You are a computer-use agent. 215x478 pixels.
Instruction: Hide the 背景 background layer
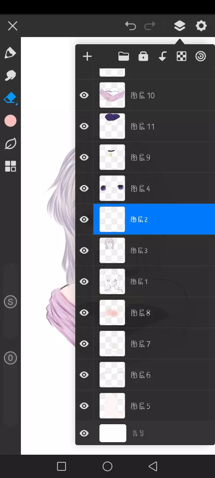tap(84, 433)
